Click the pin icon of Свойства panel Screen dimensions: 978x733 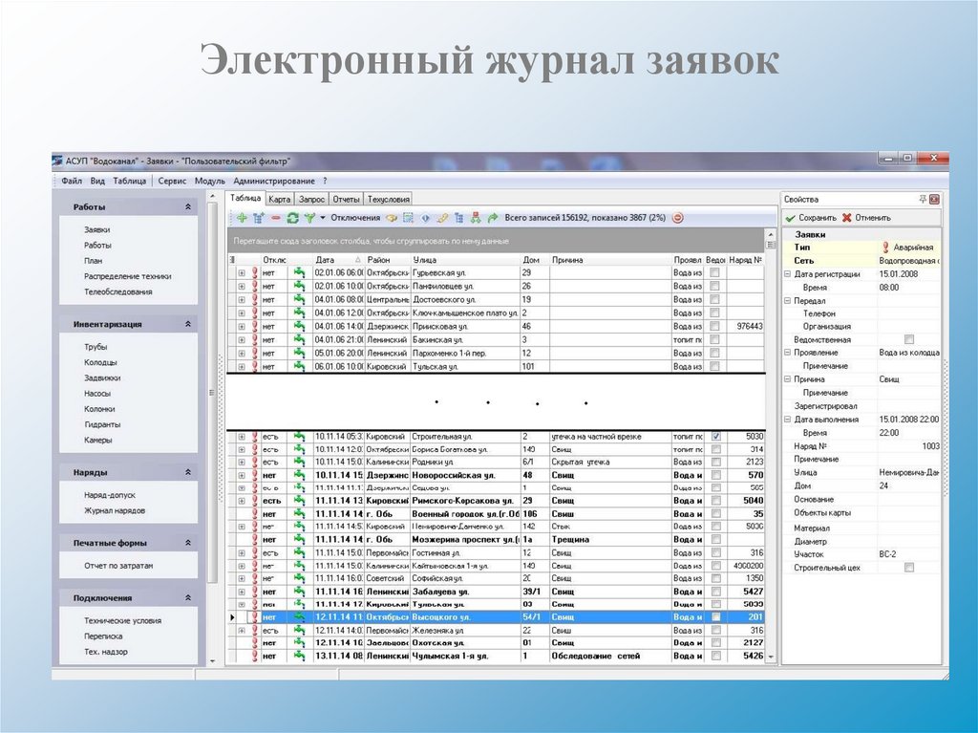point(923,199)
